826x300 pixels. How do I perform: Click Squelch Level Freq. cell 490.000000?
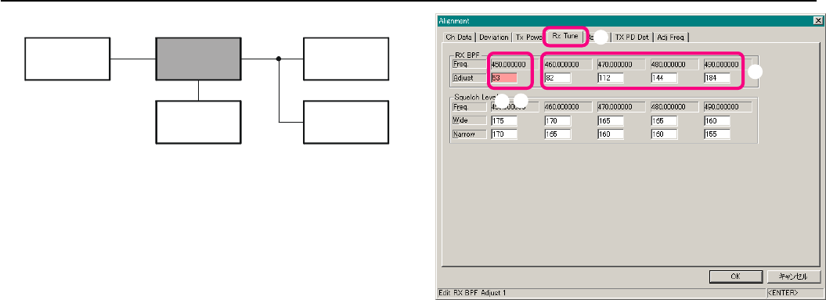click(727, 107)
